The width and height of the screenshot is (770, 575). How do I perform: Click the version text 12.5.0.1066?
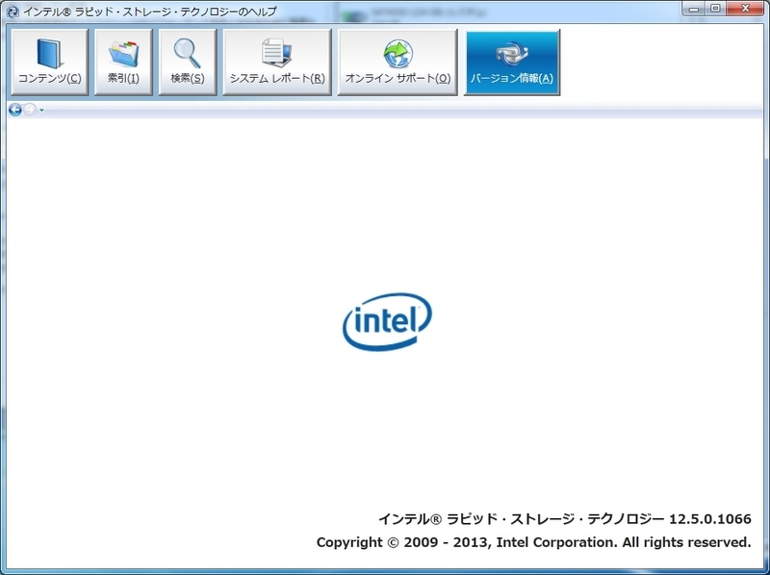pyautogui.click(x=710, y=519)
